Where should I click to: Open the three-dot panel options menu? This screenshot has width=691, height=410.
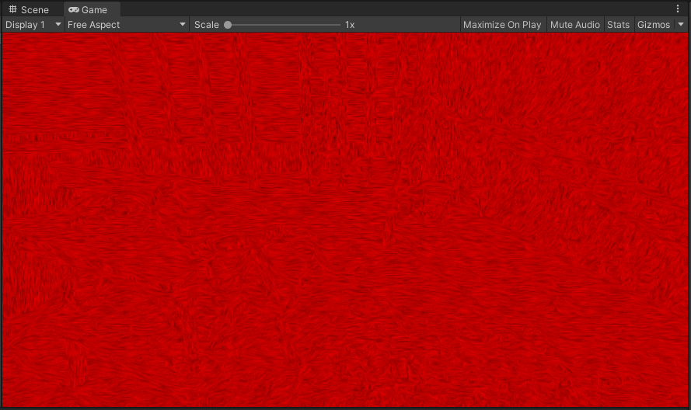pos(678,9)
